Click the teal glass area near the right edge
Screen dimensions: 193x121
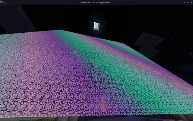coord(172,89)
